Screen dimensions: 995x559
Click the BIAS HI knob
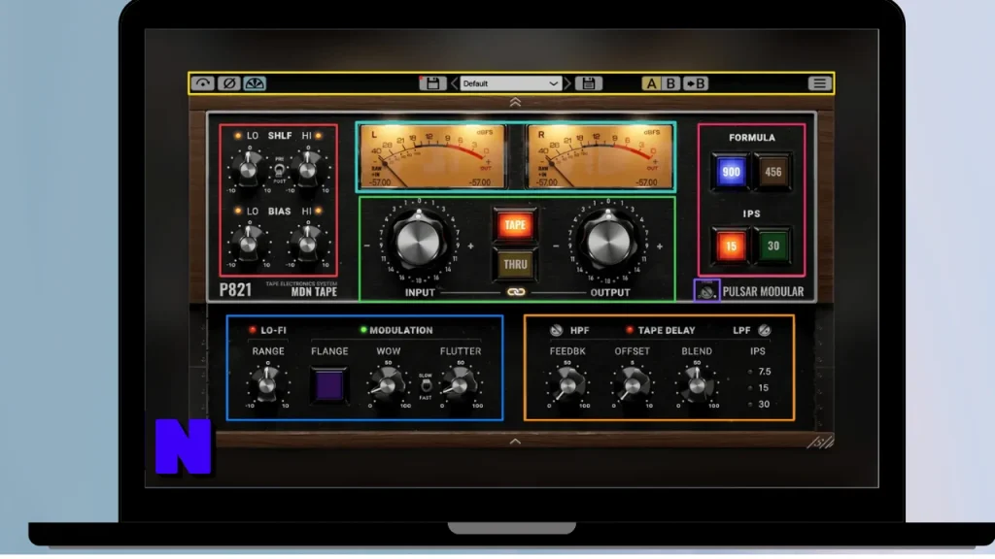308,244
